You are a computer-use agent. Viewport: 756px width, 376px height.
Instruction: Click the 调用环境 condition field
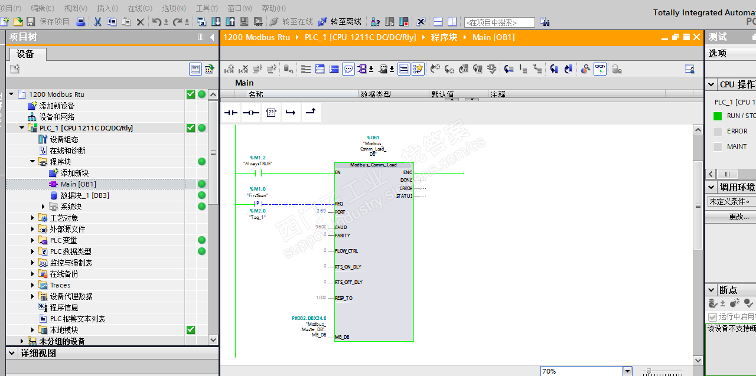pyautogui.click(x=731, y=202)
